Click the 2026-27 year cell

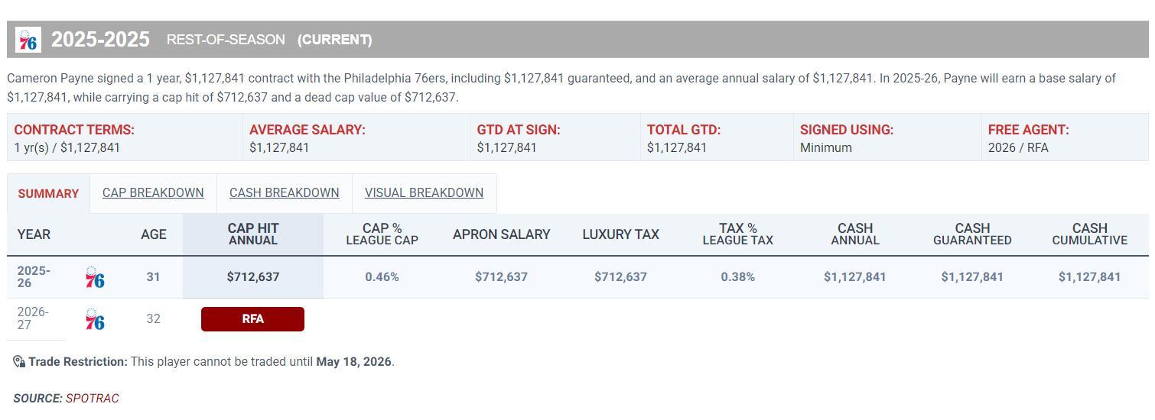(x=33, y=318)
